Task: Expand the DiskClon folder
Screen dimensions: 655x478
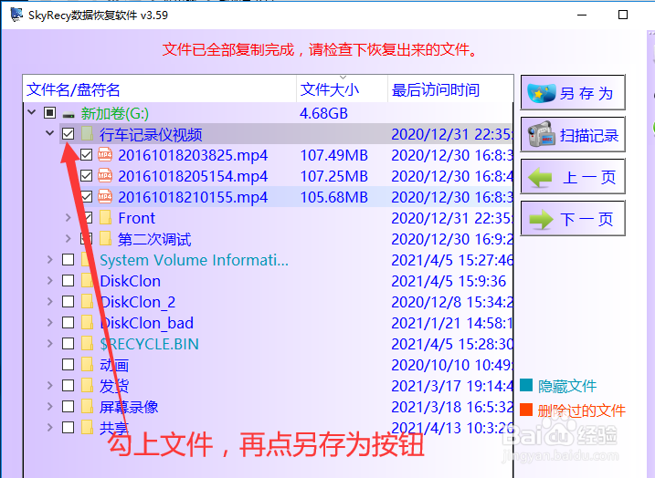Action: point(49,280)
